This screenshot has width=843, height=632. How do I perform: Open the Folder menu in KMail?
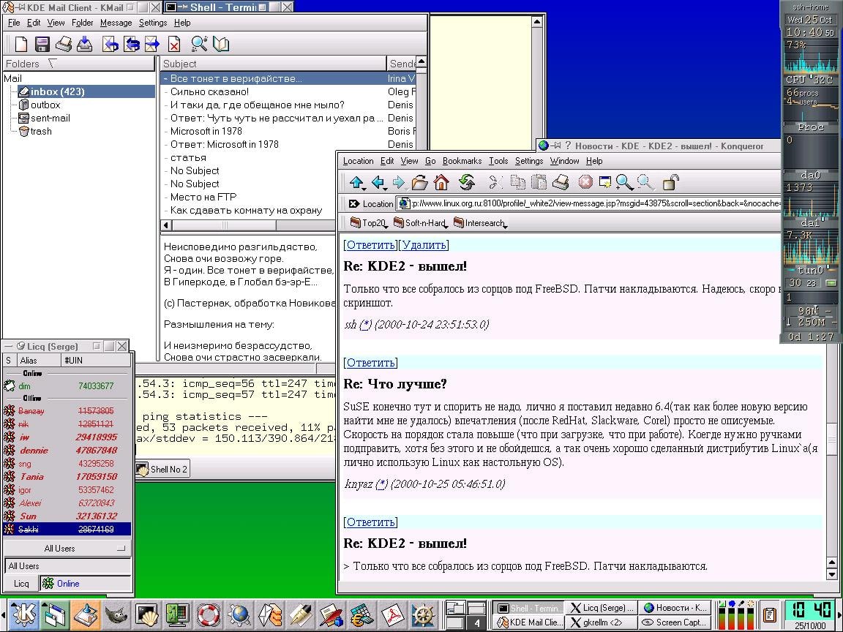82,23
